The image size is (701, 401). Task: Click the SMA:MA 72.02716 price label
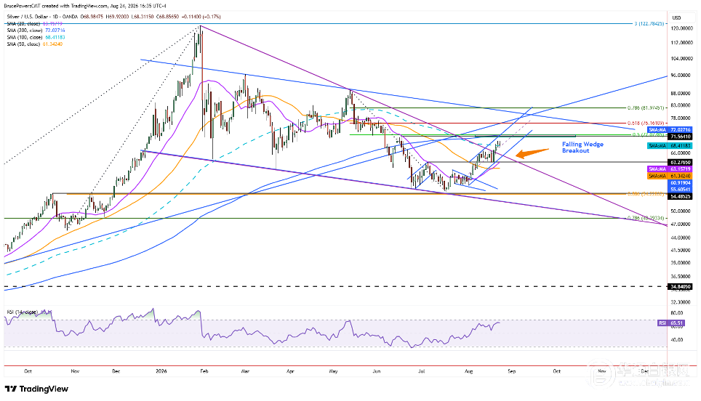click(x=669, y=130)
